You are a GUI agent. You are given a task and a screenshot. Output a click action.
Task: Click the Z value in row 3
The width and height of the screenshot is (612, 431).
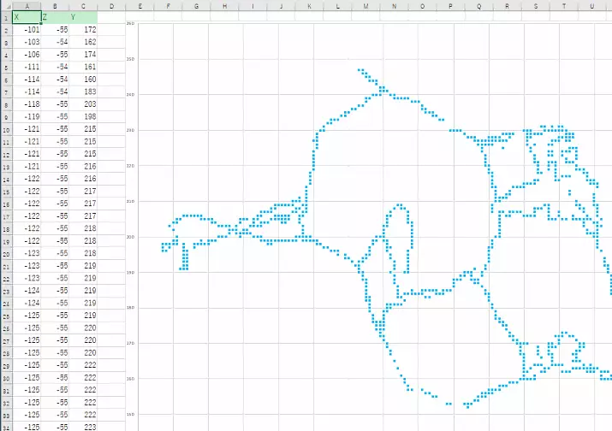point(55,42)
